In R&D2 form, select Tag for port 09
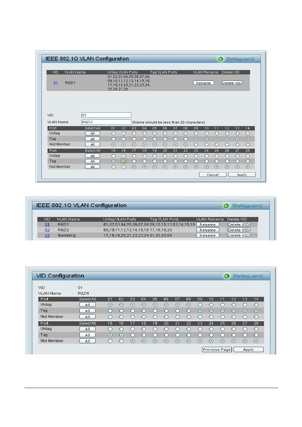The height and width of the screenshot is (427, 302). coord(196,139)
